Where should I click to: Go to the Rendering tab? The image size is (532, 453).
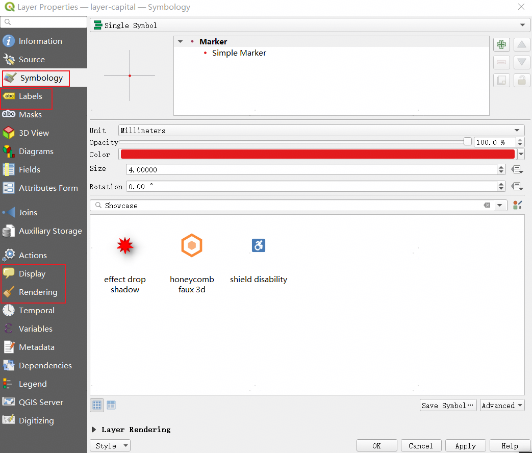(38, 292)
